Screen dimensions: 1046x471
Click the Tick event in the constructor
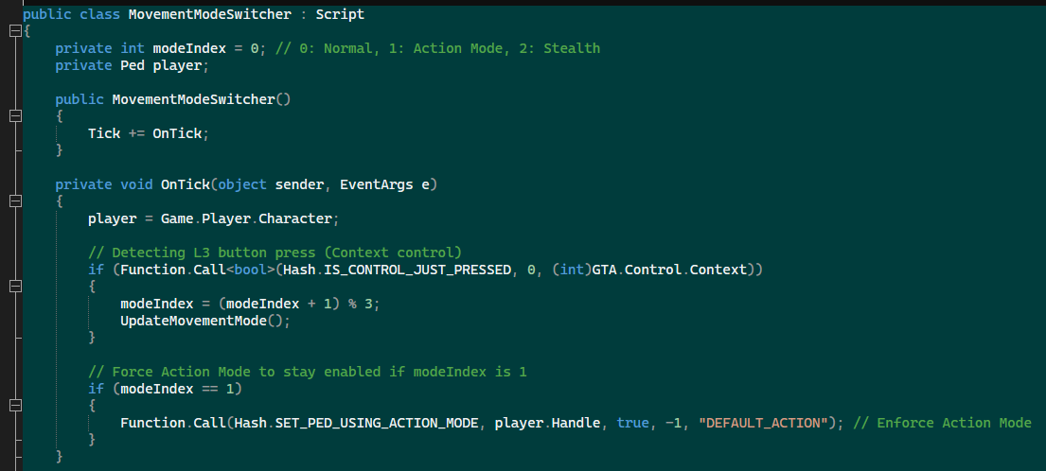click(104, 133)
